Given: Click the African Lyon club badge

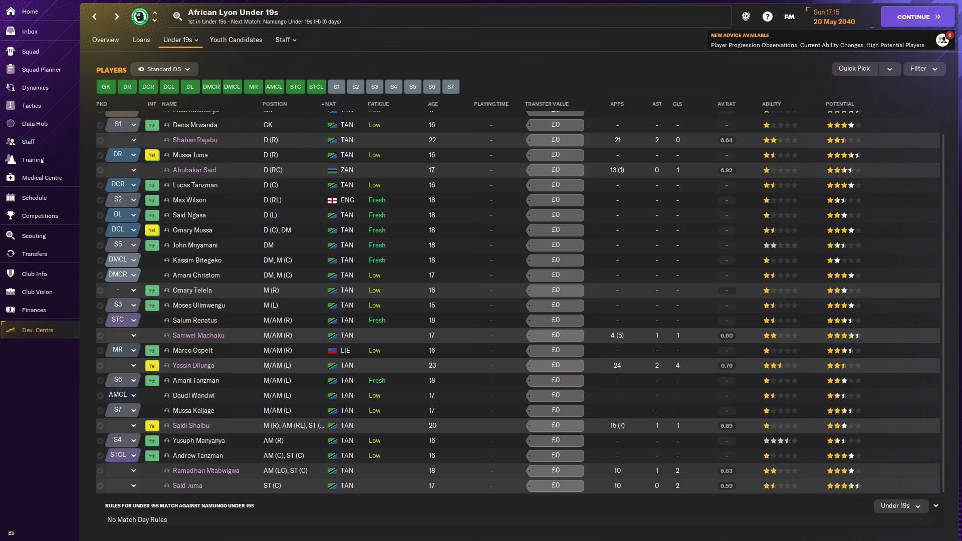Looking at the screenshot, I should pyautogui.click(x=140, y=17).
